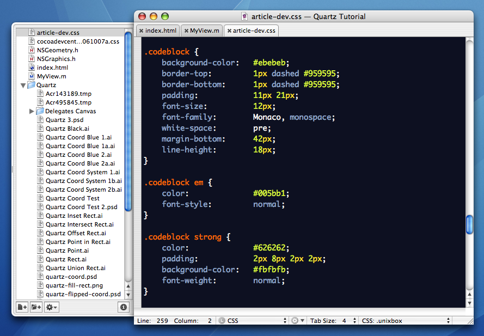
Task: Click the Delegates Canvas folder icon
Action: pyautogui.click(x=40, y=111)
